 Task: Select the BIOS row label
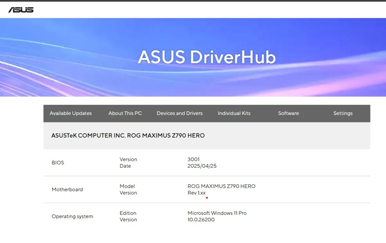pos(58,163)
